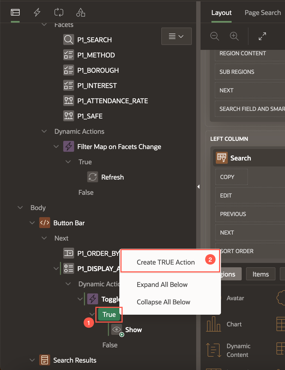
Task: Click the Refresh action's circular arrows icon
Action: tap(92, 177)
